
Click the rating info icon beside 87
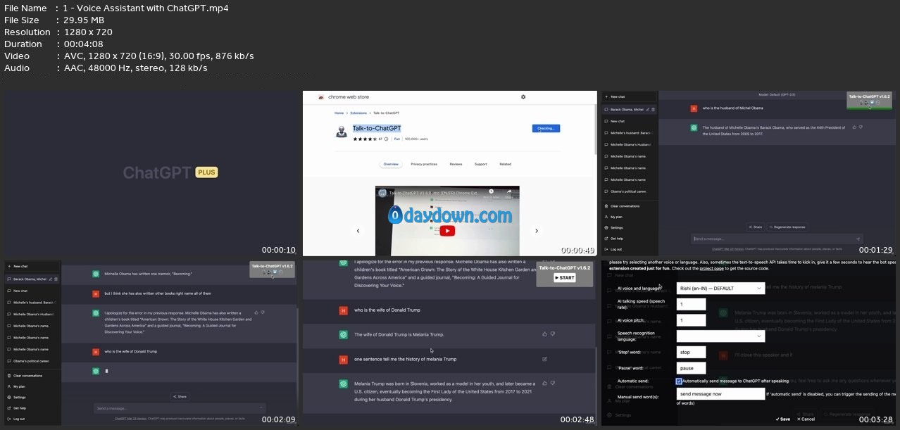tap(386, 139)
